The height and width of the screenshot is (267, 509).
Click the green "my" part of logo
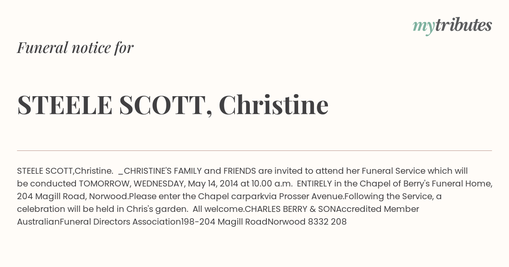click(x=423, y=27)
